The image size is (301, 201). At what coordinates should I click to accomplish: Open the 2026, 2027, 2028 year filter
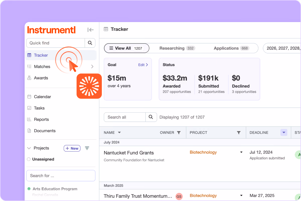point(282,48)
